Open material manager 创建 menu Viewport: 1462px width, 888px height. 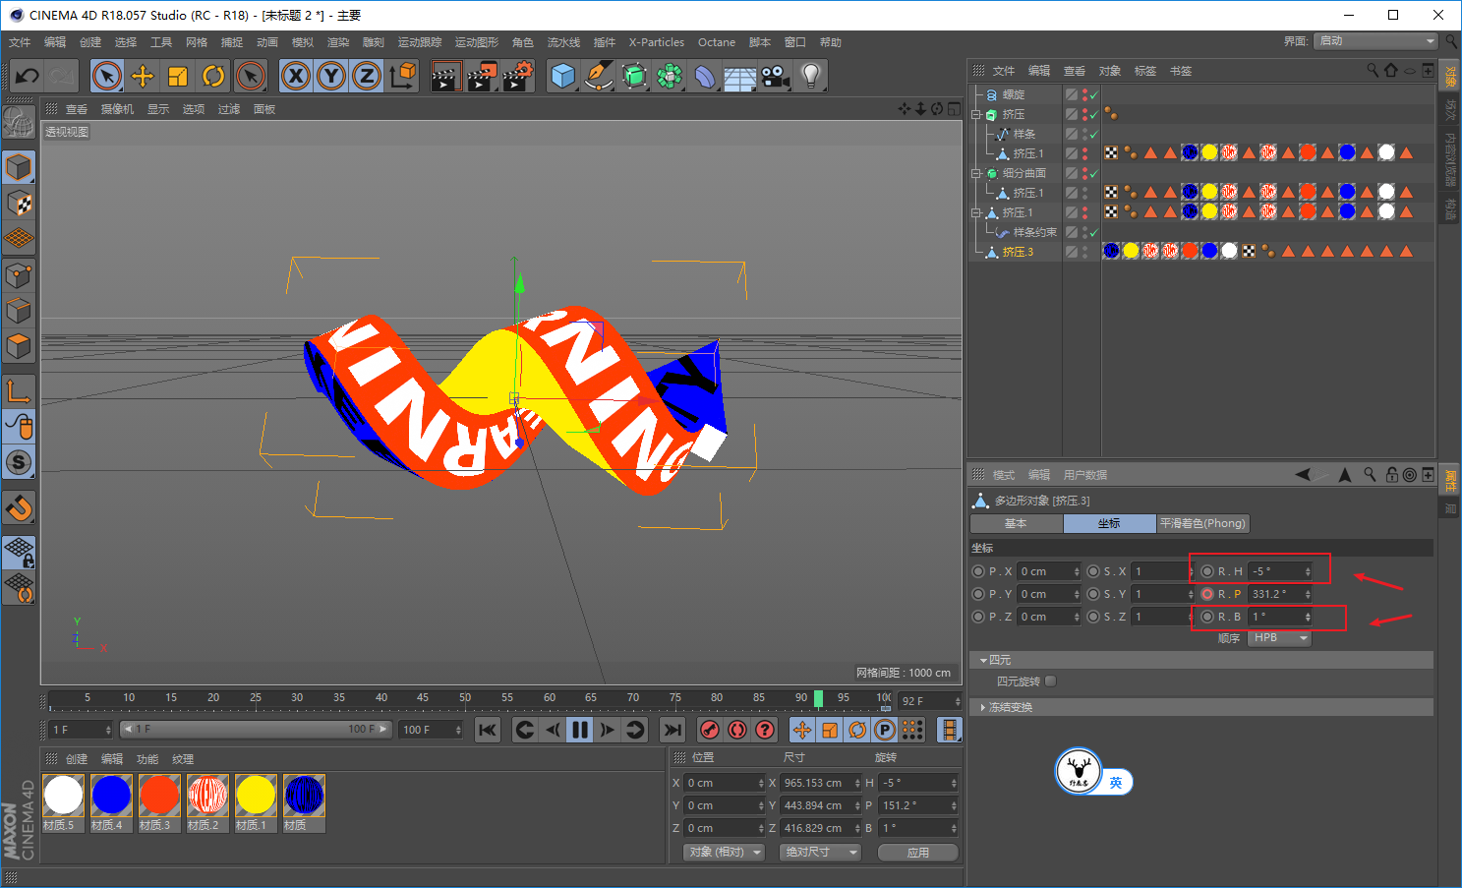[x=77, y=759]
